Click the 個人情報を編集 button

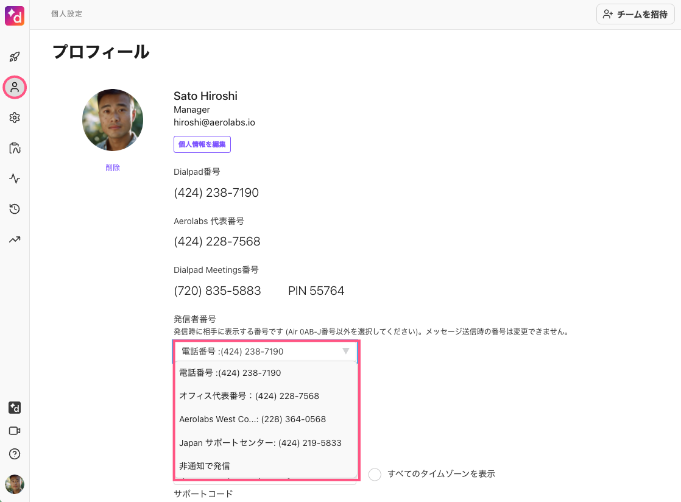pyautogui.click(x=202, y=144)
